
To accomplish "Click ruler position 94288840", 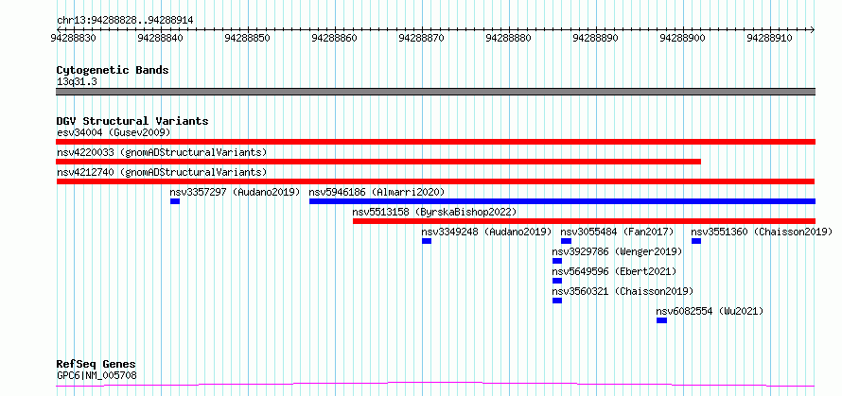I will (x=160, y=38).
